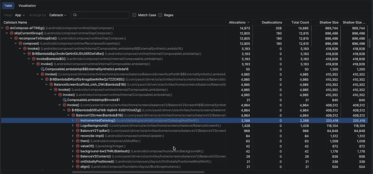Select the Table tab
Viewport: 373px width, 174px height.
8,6
